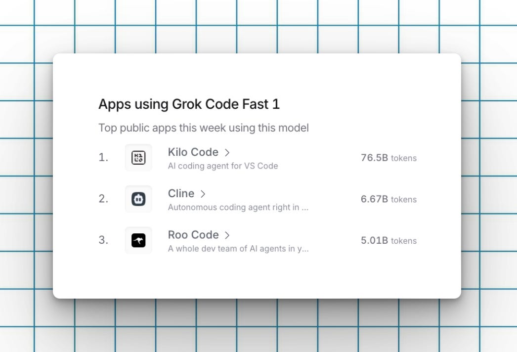Click the chevron next to Kilo Code
The image size is (517, 352).
click(227, 152)
